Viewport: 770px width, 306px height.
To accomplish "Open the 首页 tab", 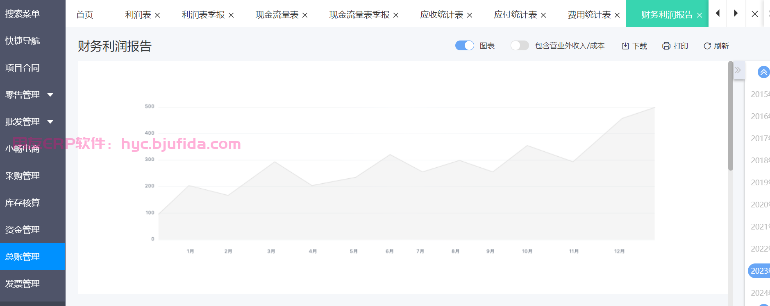I will [x=85, y=15].
